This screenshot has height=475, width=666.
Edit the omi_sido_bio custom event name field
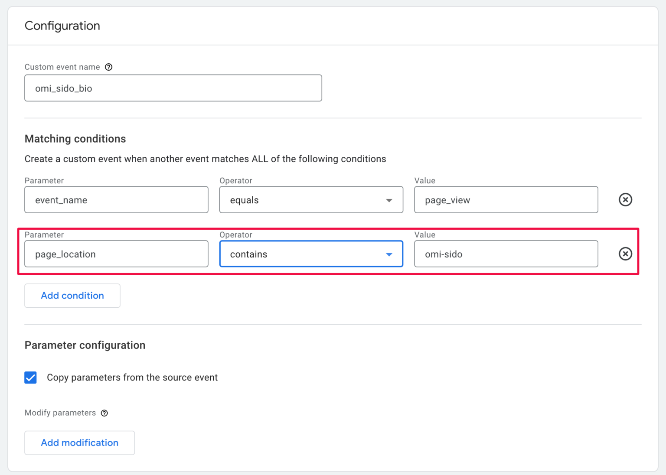pyautogui.click(x=173, y=88)
